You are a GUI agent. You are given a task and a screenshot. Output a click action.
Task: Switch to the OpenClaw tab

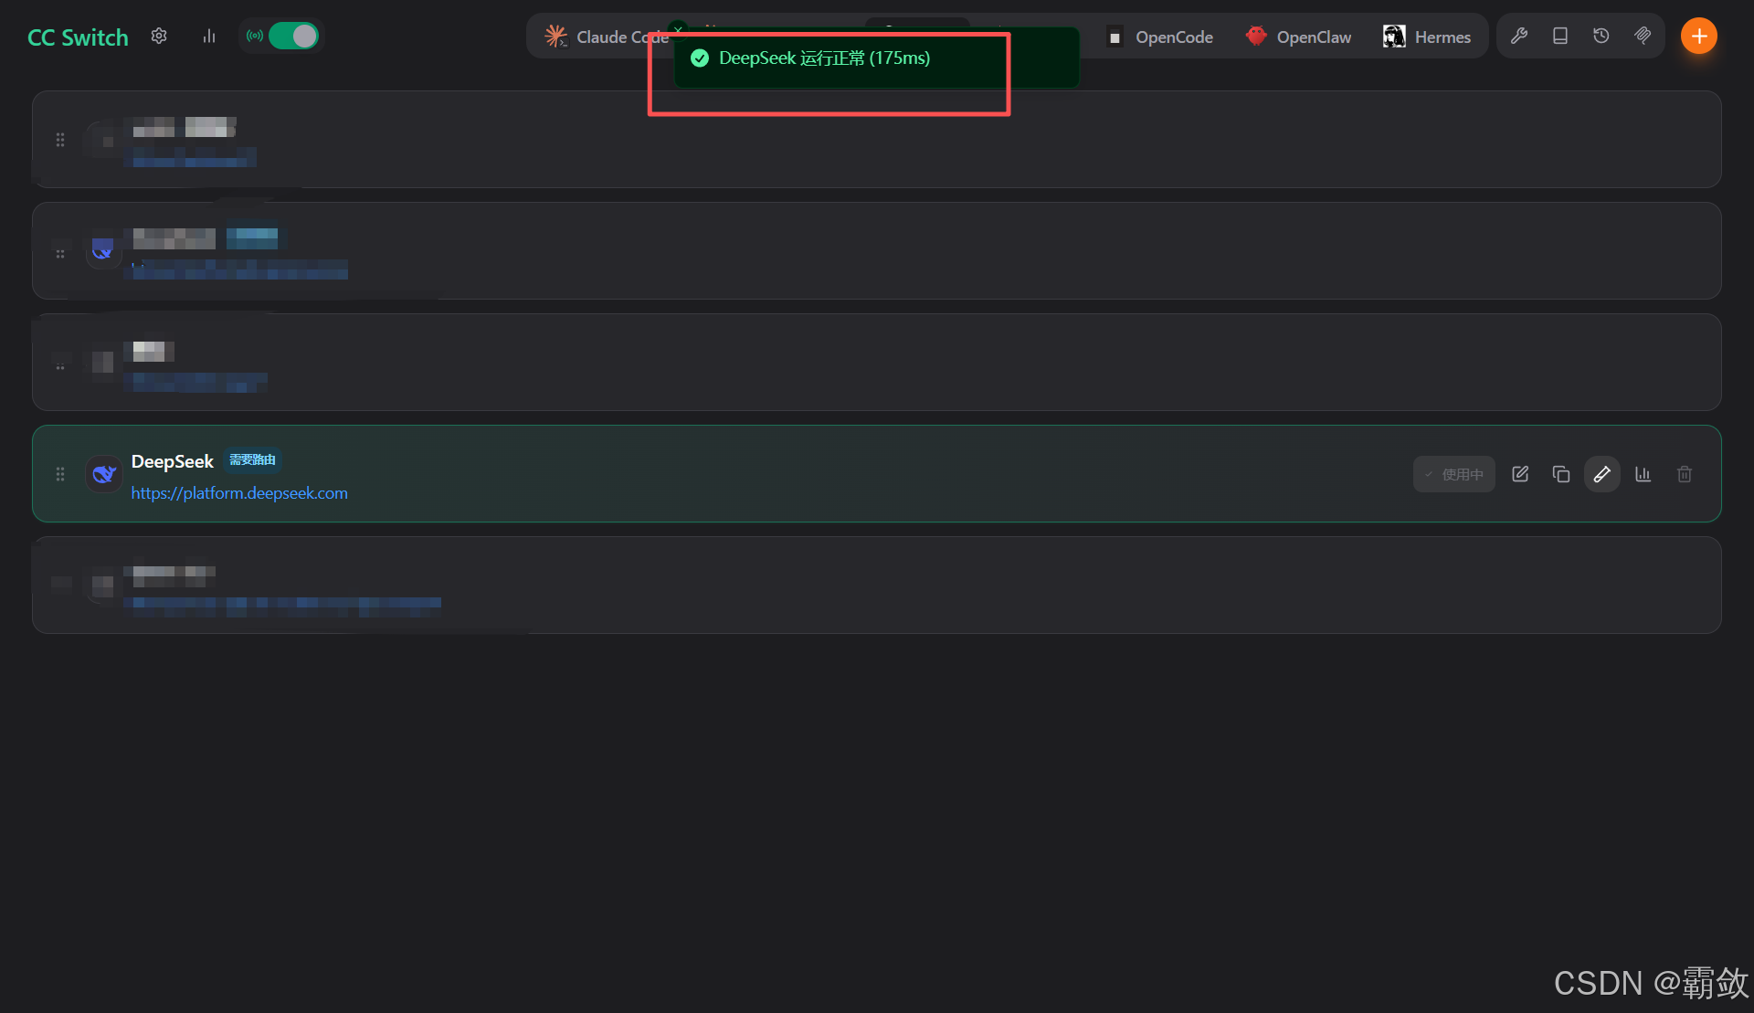pos(1298,37)
